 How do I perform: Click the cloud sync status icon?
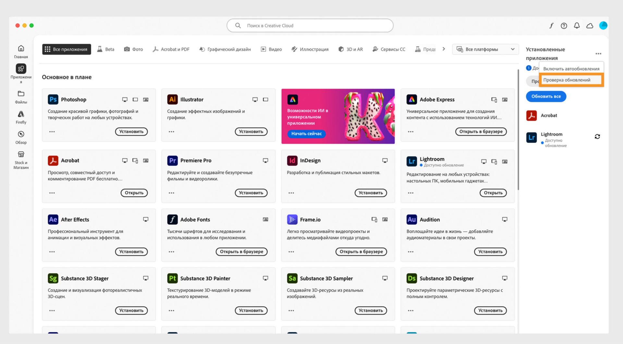coord(590,26)
